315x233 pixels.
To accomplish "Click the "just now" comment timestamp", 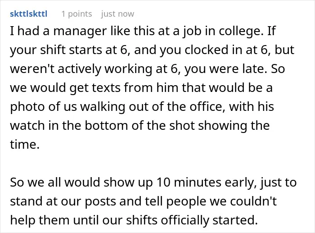I will 117,14.
